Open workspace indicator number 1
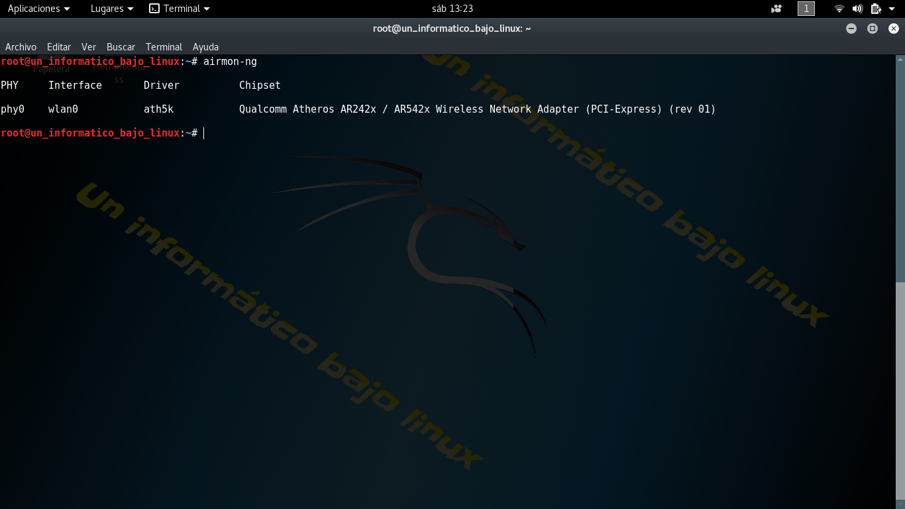 coord(806,9)
